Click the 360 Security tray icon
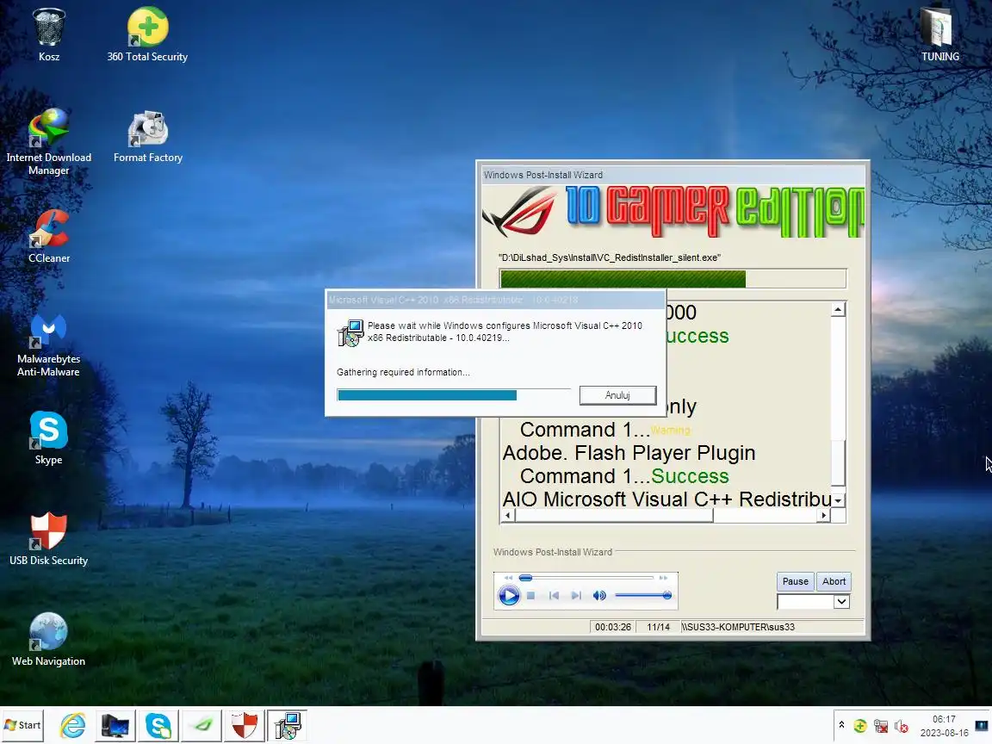Image resolution: width=992 pixels, height=744 pixels. click(859, 726)
